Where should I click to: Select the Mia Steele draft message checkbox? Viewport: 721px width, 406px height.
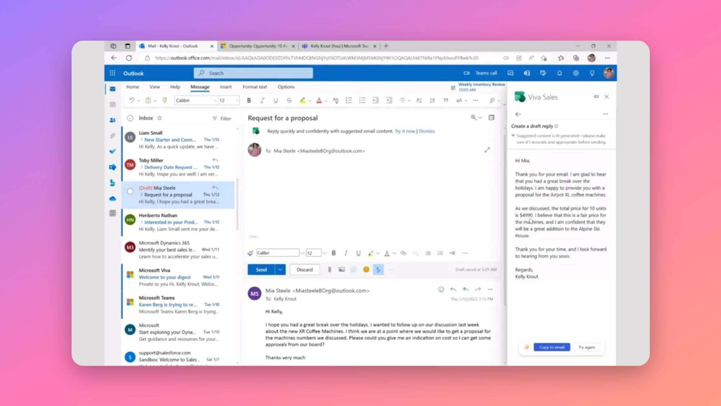click(x=130, y=191)
